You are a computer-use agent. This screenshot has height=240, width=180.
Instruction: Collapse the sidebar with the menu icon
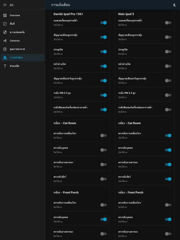point(5,5)
